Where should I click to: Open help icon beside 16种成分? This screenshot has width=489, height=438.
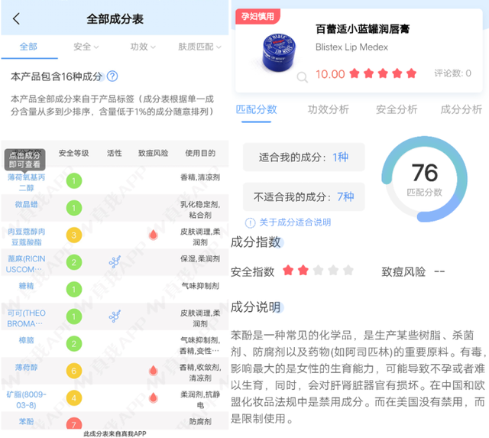point(112,76)
